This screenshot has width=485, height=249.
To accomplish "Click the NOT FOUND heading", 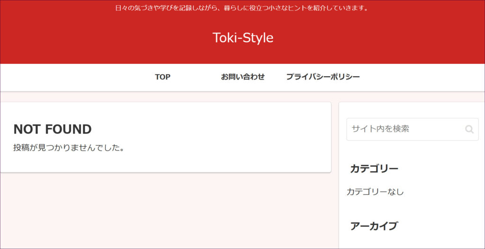I will tap(53, 129).
